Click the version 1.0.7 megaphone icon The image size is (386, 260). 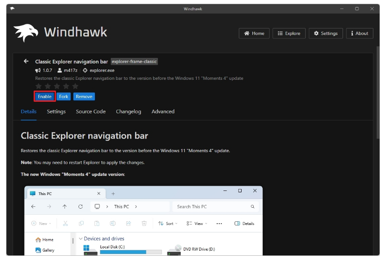click(38, 70)
